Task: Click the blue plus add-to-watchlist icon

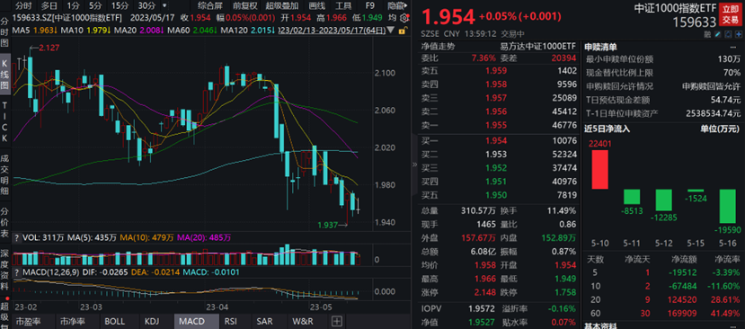Action: [738, 35]
